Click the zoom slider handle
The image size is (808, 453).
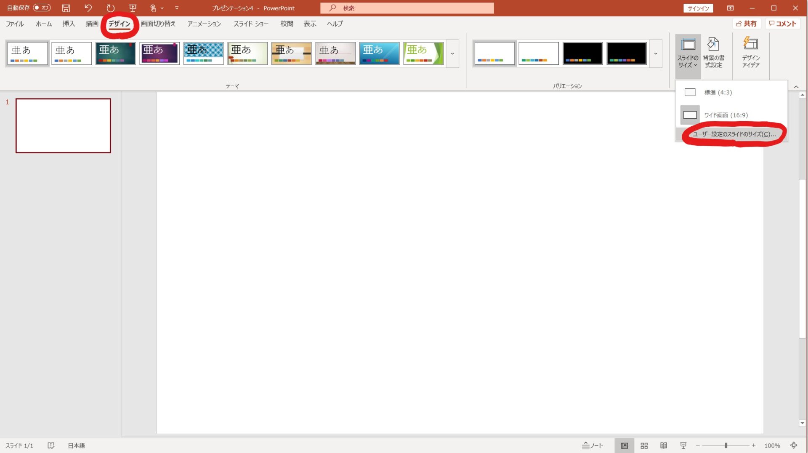click(x=726, y=445)
